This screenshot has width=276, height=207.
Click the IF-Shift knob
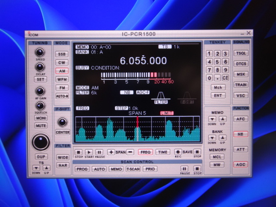pyautogui.click(x=63, y=122)
